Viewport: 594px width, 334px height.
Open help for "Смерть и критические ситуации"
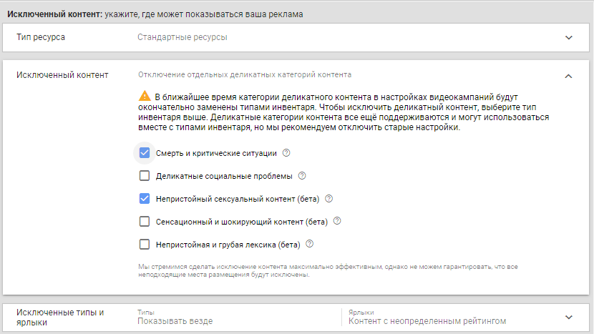pos(286,153)
